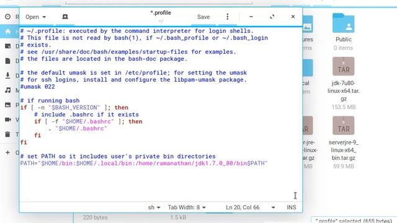Open the Ln 20, Col 66 position dropdown
This screenshot has width=397, height=223.
(250, 208)
